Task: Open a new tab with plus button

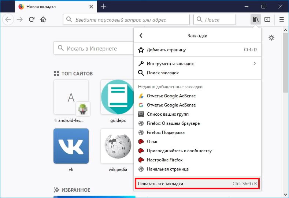Action: click(x=103, y=7)
